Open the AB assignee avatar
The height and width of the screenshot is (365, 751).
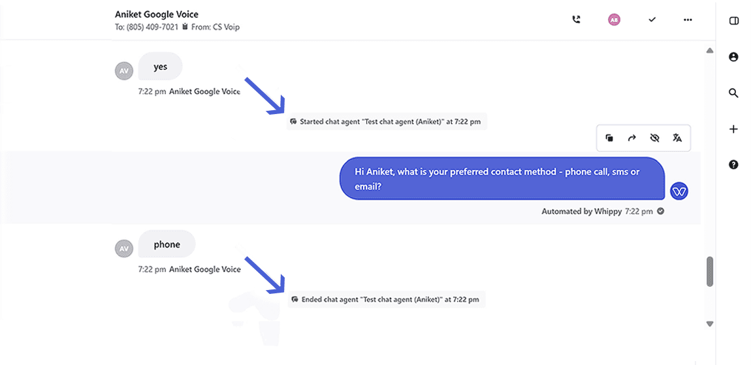pos(614,20)
